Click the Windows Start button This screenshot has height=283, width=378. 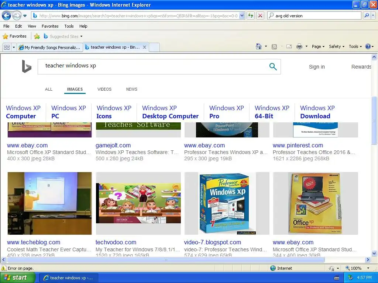coord(17,278)
